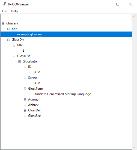Maximize the PyJSONViewer window
Screen dimensions: 137x150
pyautogui.click(x=118, y=4)
